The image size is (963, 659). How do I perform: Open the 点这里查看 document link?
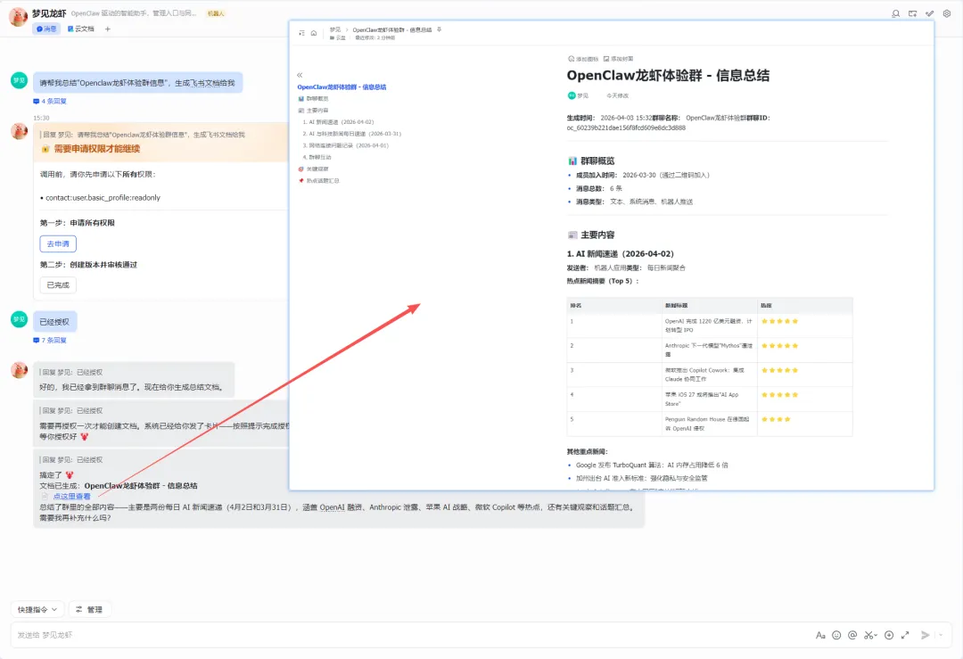tap(71, 496)
